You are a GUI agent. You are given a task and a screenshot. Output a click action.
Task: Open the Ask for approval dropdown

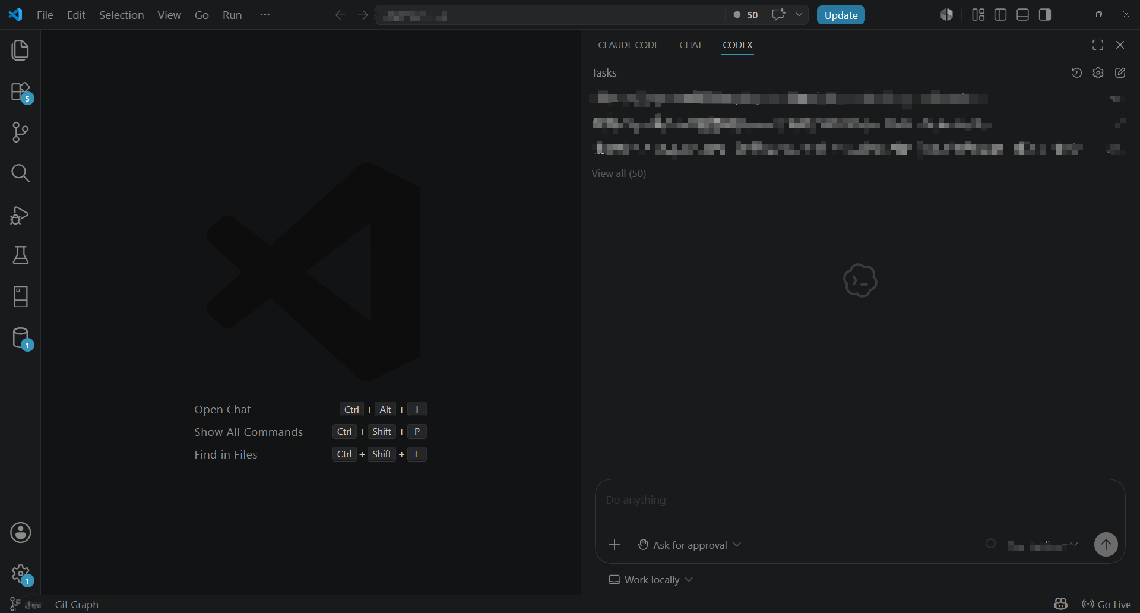[x=689, y=545]
